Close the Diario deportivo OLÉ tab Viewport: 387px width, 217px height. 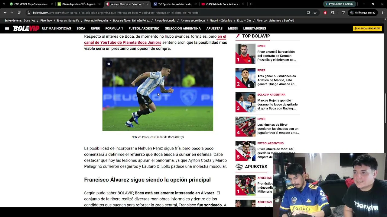99,4
